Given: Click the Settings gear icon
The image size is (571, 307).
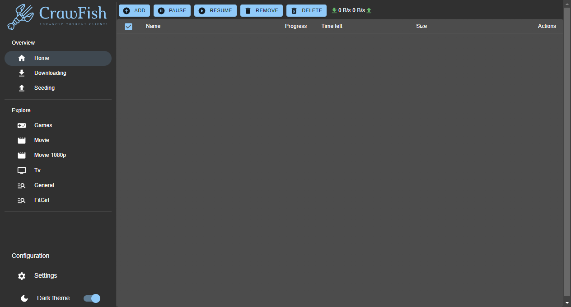Looking at the screenshot, I should pos(22,276).
